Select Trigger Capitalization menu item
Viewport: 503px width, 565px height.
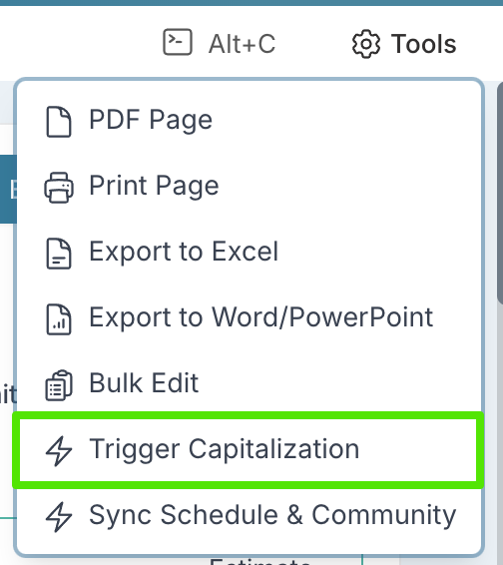click(249, 450)
